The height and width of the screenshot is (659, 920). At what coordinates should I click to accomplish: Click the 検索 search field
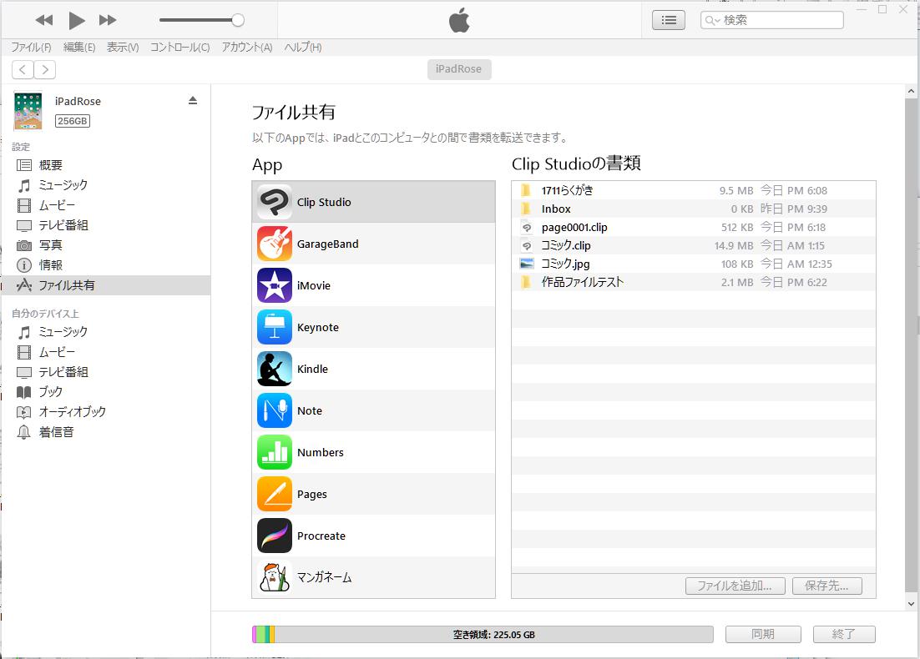771,20
